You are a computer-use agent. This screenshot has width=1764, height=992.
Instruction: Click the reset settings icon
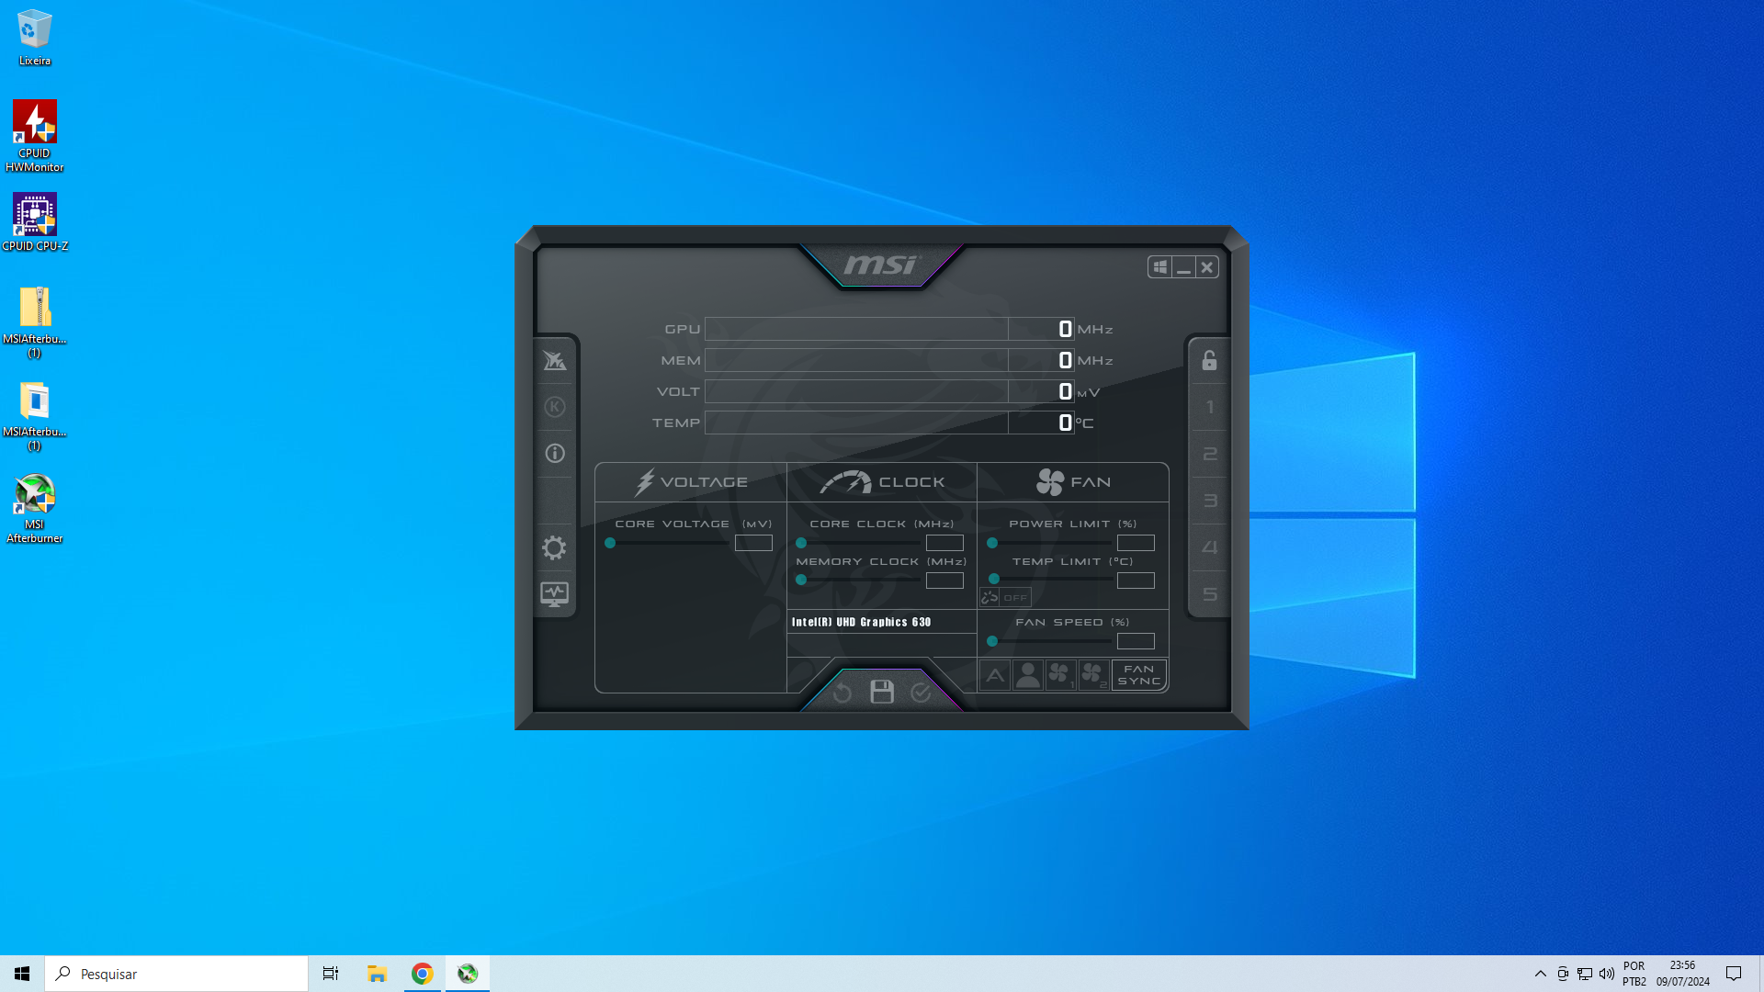(842, 693)
